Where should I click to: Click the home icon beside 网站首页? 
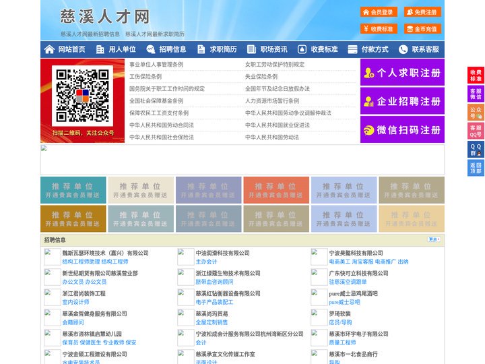[49, 49]
